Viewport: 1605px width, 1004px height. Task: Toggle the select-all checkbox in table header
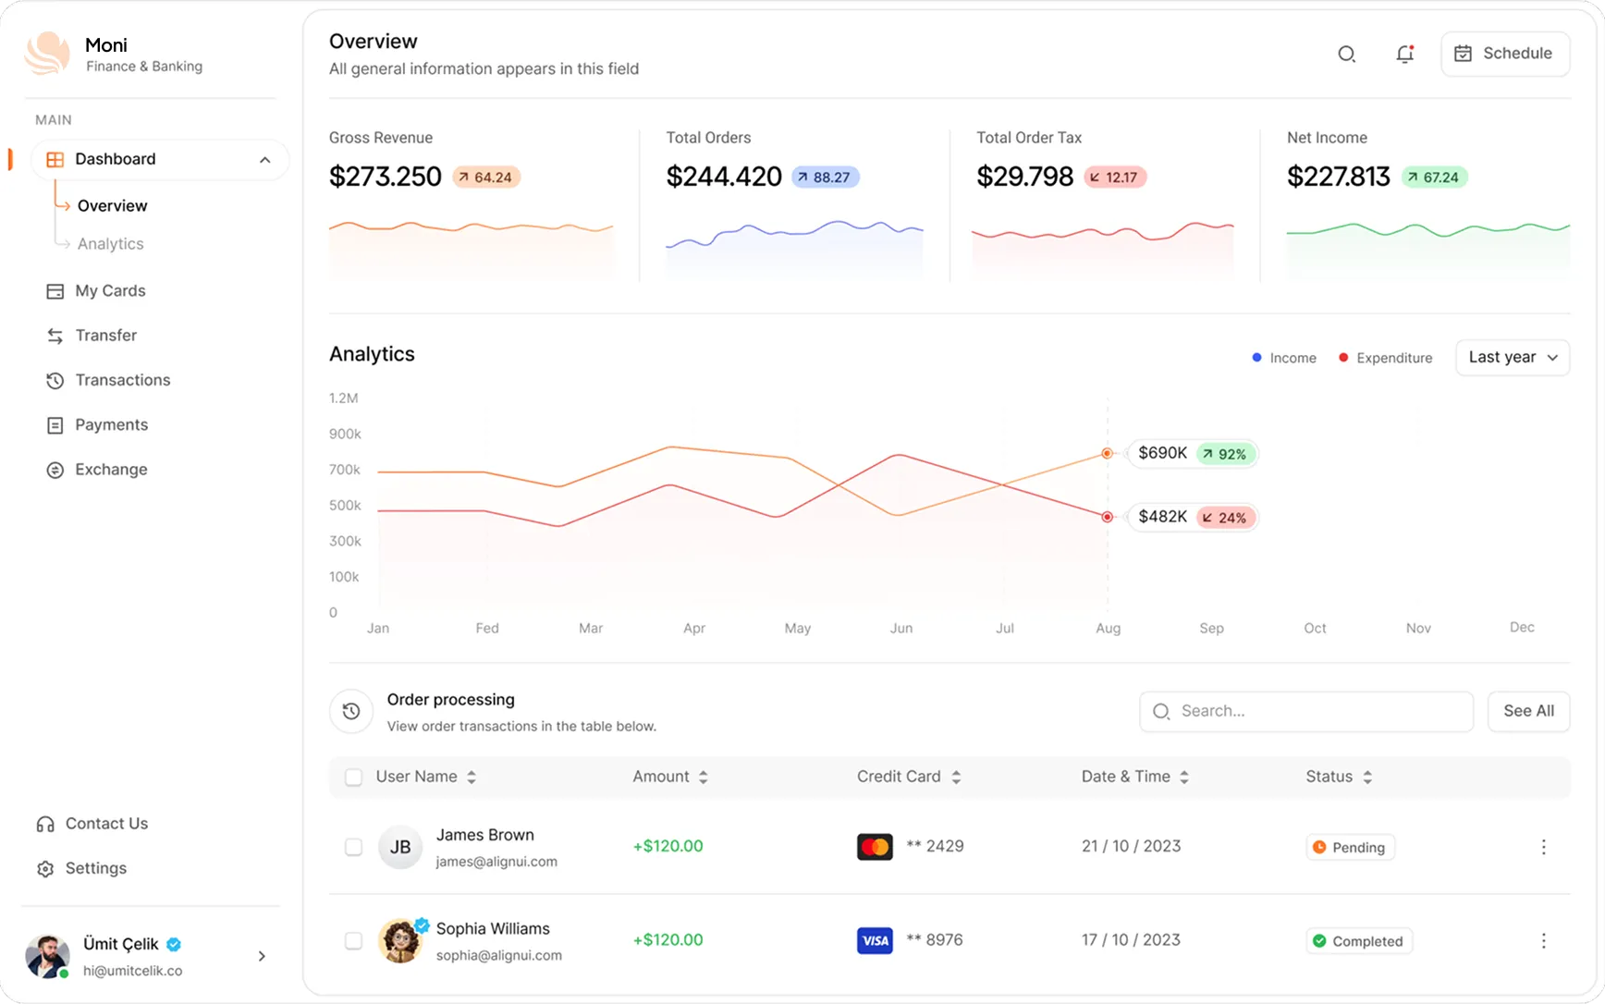click(353, 777)
